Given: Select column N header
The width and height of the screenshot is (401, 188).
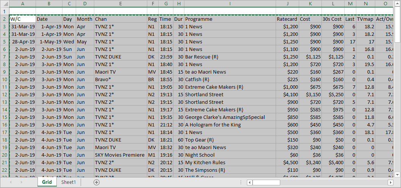Looking at the screenshot, I should (x=366, y=3).
